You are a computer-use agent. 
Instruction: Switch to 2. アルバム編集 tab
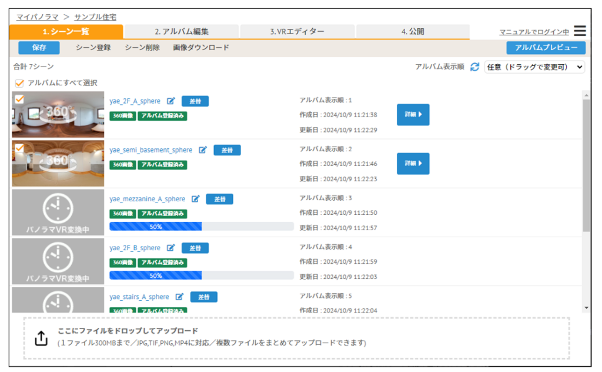(181, 32)
